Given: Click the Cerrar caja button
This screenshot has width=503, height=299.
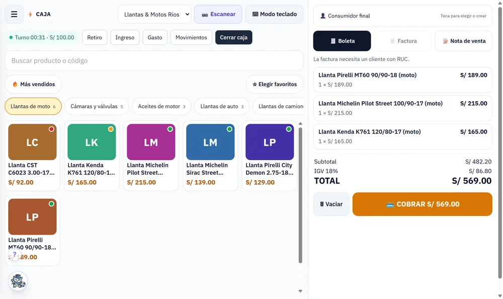Looking at the screenshot, I should [x=233, y=37].
